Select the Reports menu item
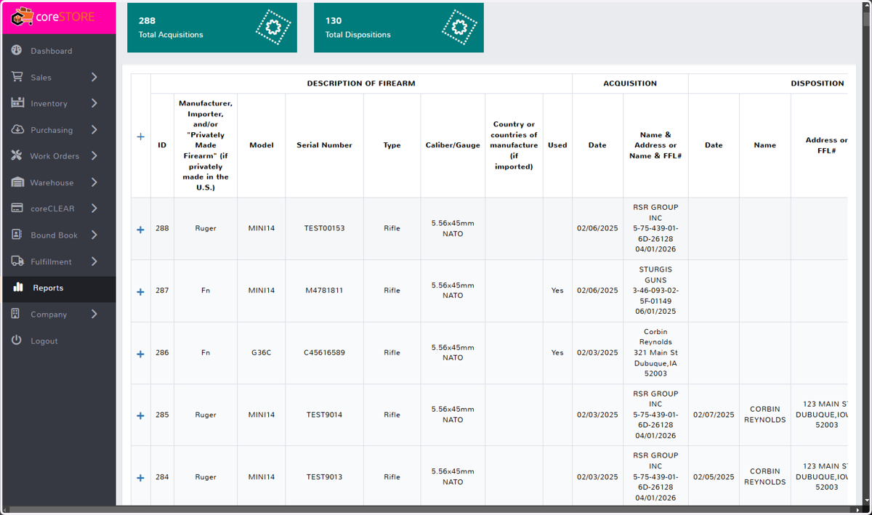The image size is (872, 515). click(x=58, y=288)
